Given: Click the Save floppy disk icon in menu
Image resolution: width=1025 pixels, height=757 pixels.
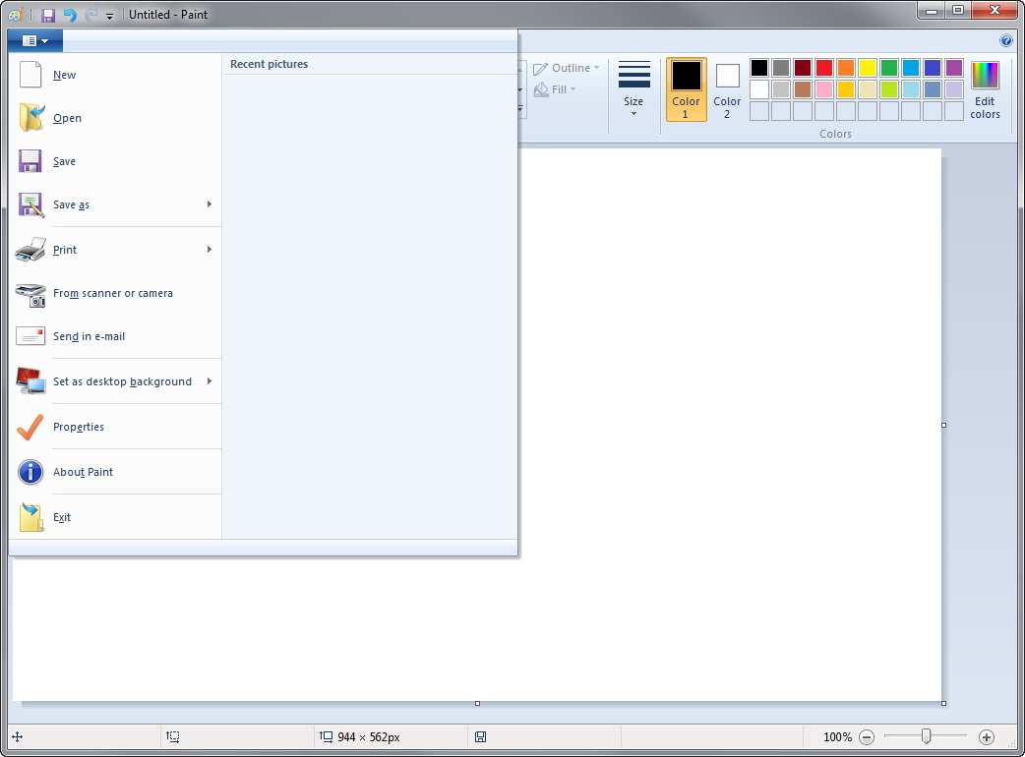Looking at the screenshot, I should coord(30,161).
